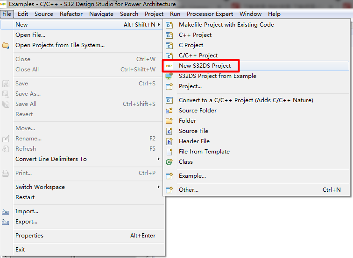
Task: Select Properties from File menu
Action: pos(82,236)
